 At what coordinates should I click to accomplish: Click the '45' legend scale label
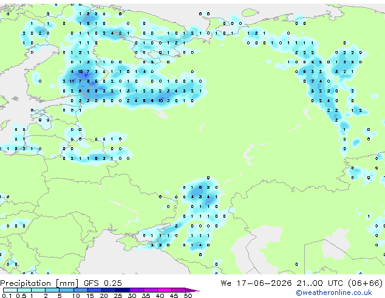click(x=174, y=296)
